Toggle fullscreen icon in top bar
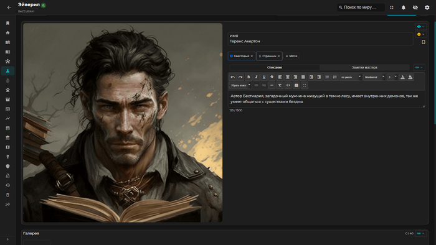Viewport: 436px width, 245px height. [392, 7]
